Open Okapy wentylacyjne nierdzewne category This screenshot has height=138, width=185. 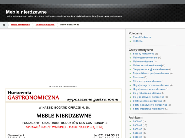click(150, 69)
